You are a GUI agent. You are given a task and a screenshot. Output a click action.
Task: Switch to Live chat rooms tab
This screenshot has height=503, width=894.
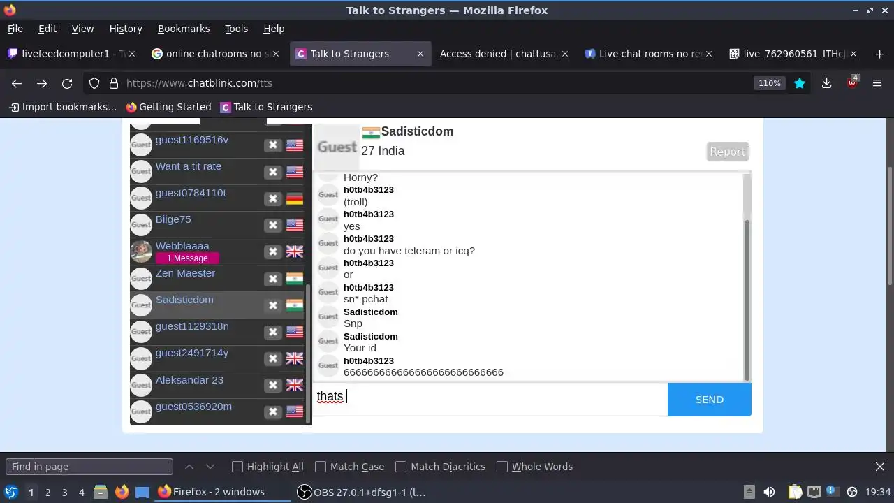[647, 54]
